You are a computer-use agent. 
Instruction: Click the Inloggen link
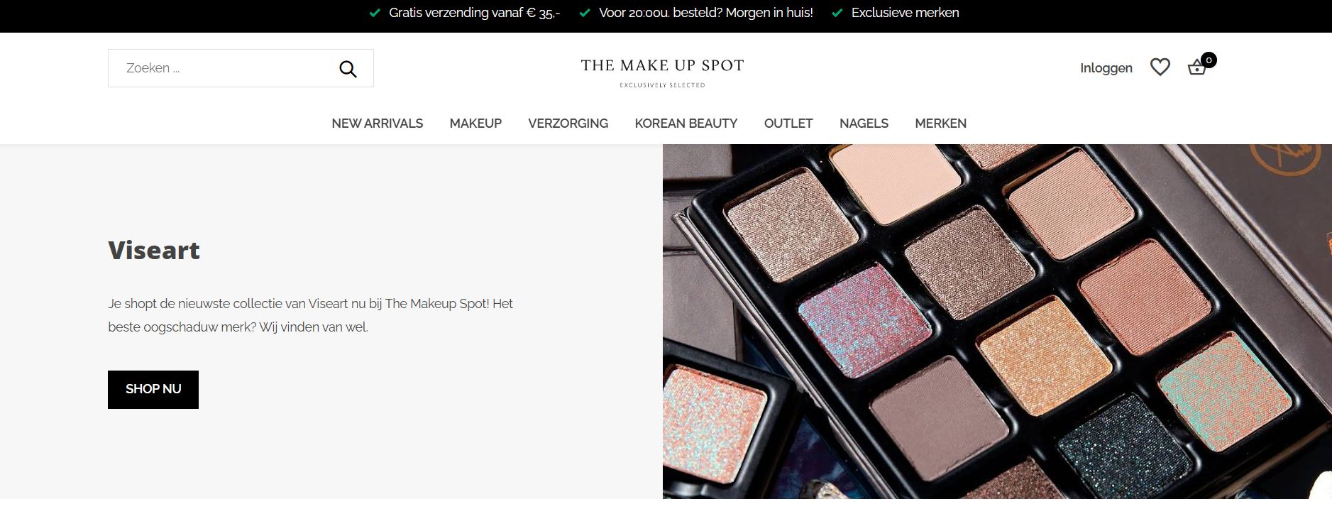1106,68
